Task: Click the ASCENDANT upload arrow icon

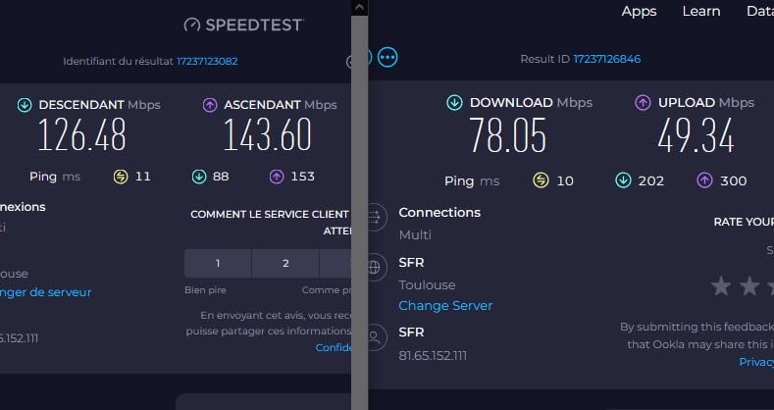Action: point(210,104)
